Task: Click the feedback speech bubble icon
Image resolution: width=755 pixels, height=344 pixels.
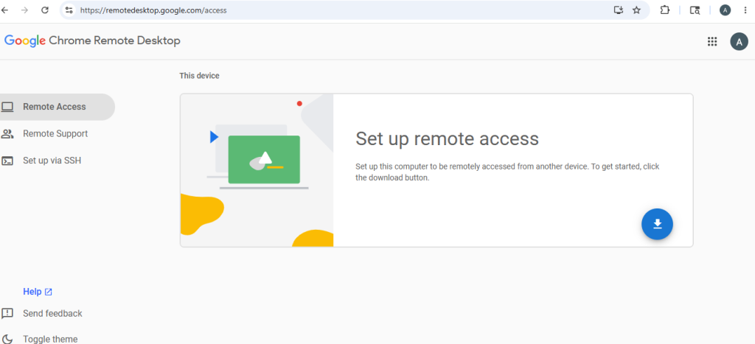Action: (x=7, y=314)
